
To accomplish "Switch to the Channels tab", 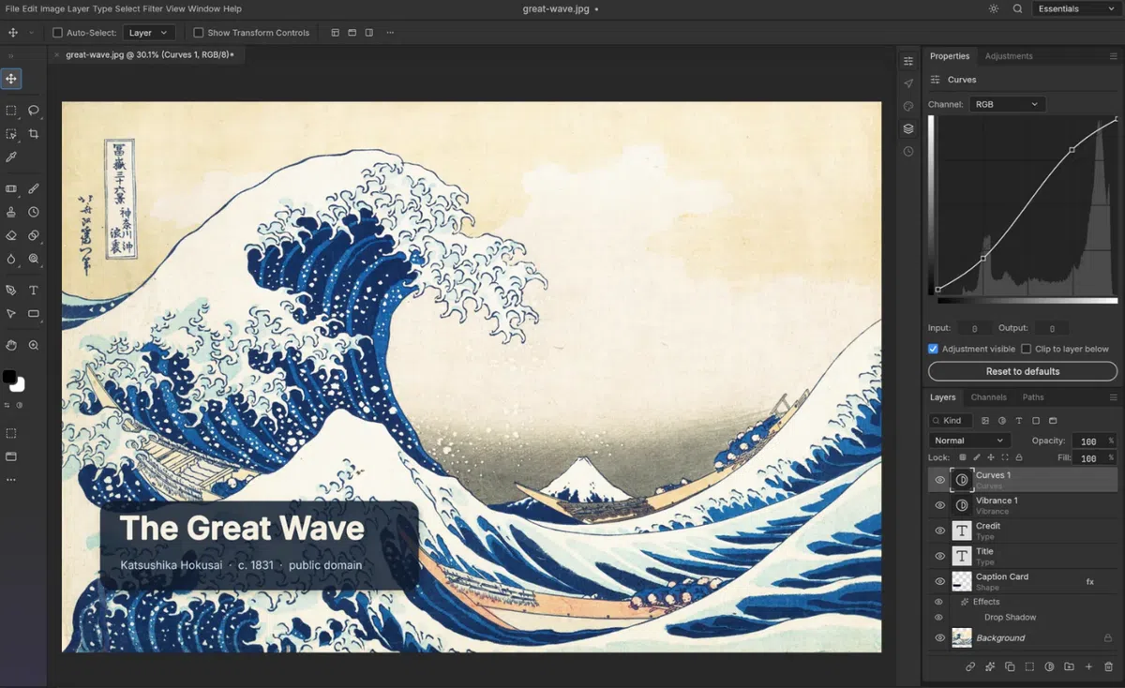I will click(x=988, y=397).
